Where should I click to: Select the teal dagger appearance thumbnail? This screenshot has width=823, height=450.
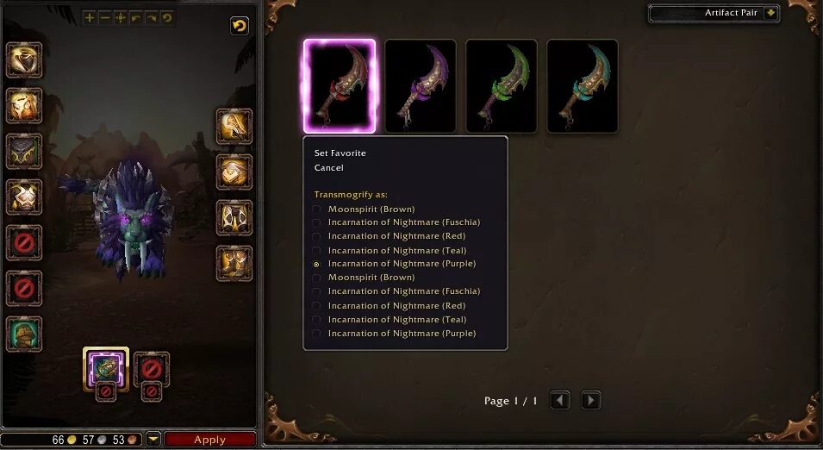coord(582,86)
